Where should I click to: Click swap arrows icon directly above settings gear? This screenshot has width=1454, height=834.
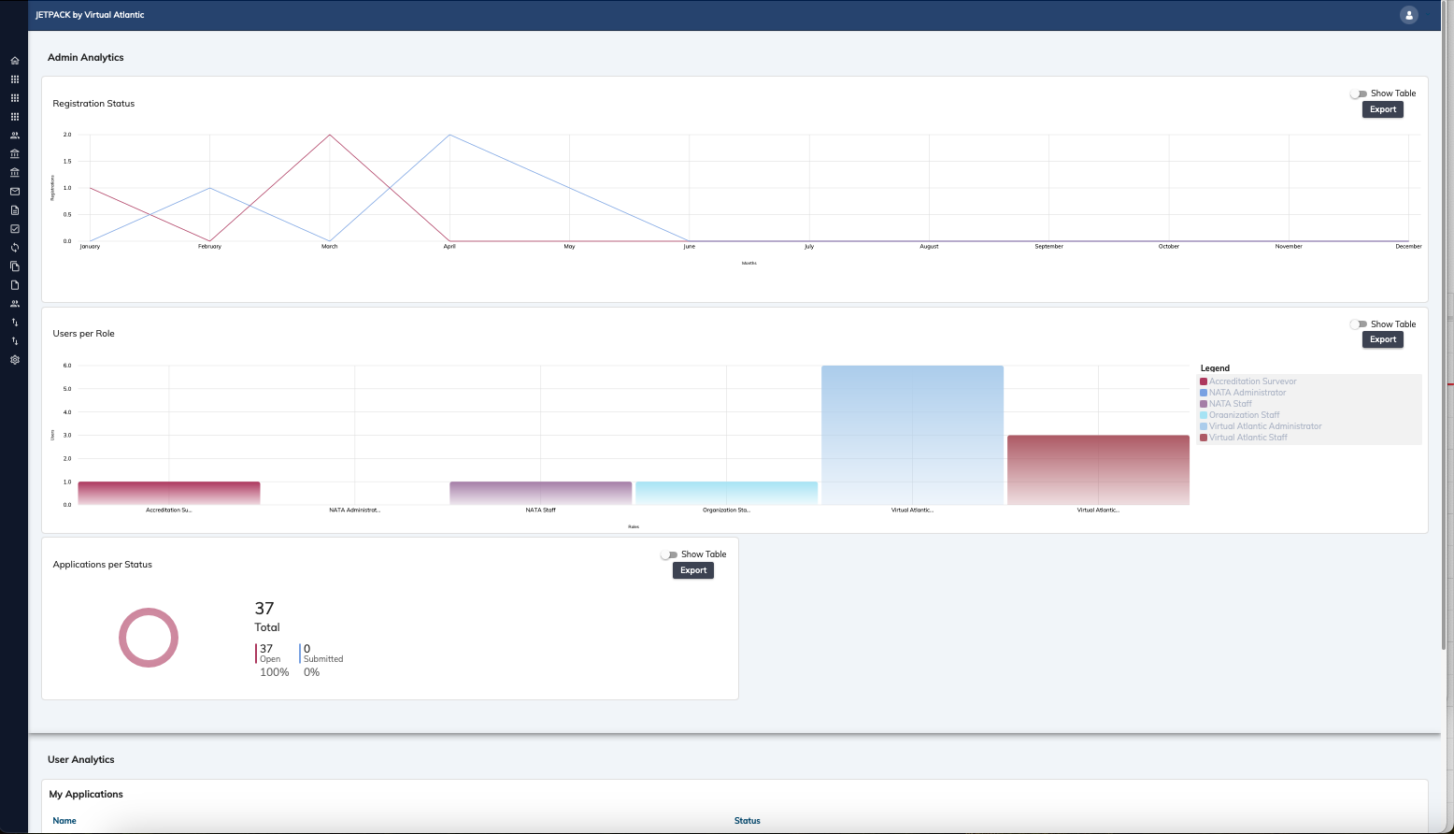pyautogui.click(x=15, y=341)
